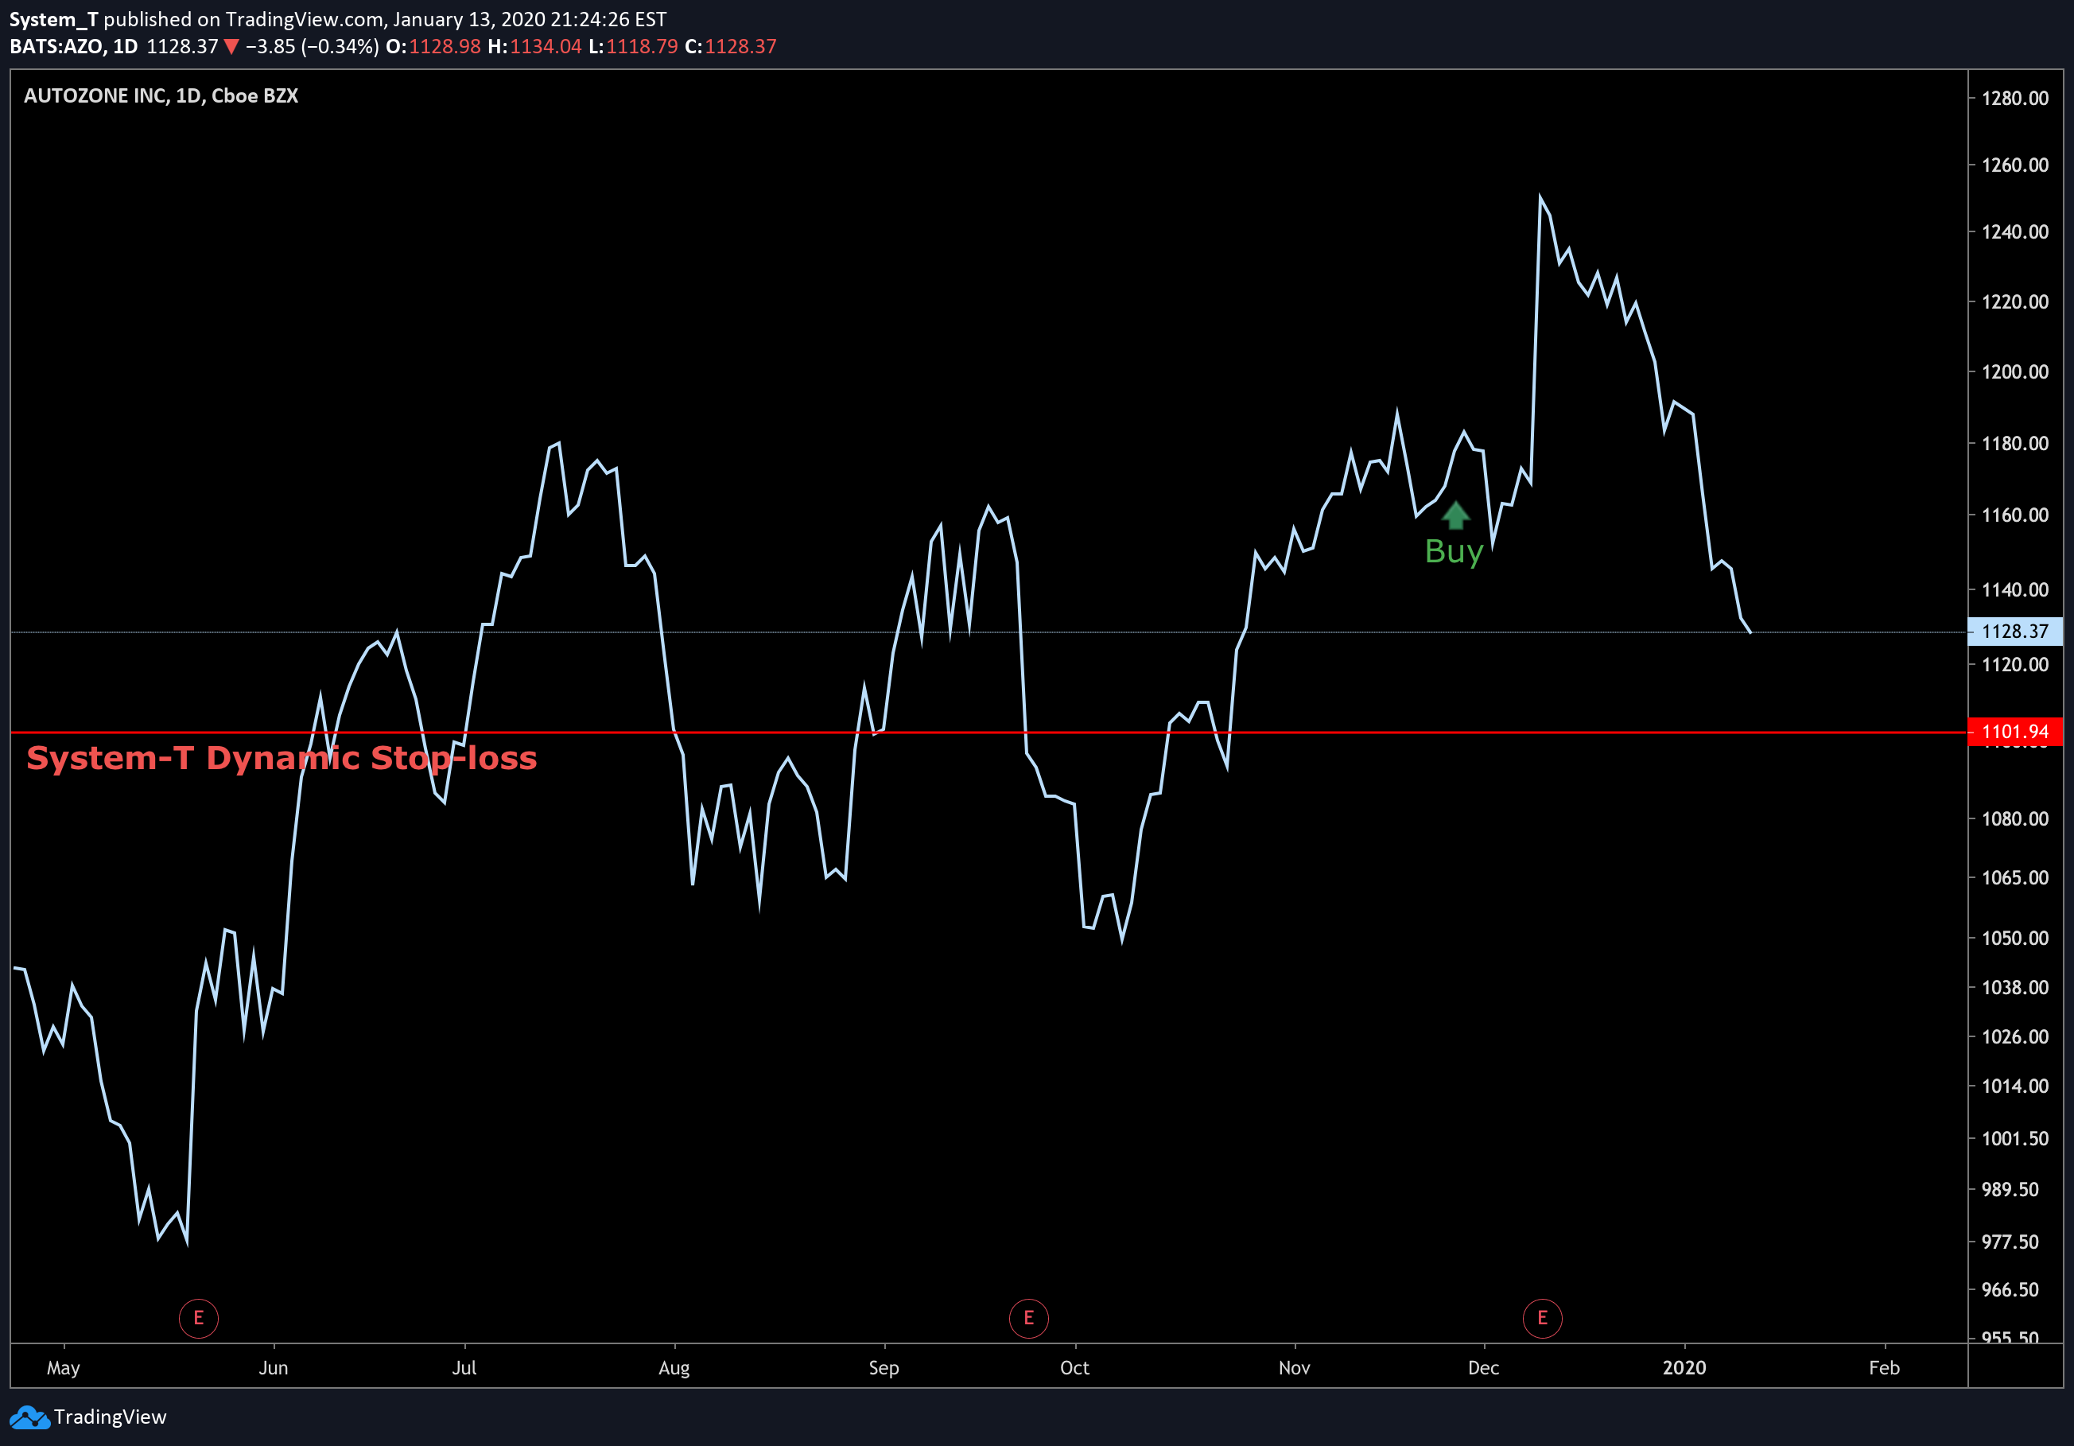Click the green Buy arrow icon

(1455, 515)
